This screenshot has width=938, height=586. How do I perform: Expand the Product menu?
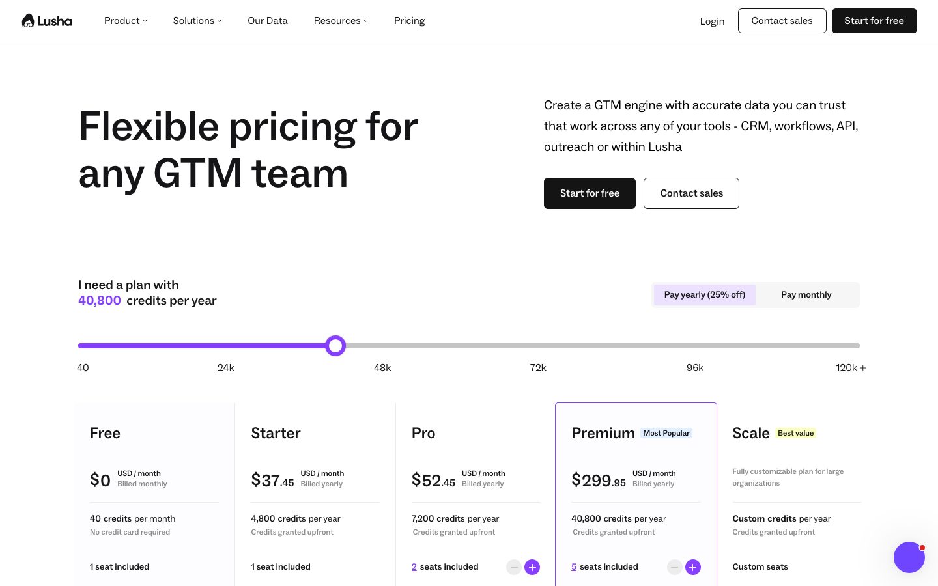coord(126,21)
